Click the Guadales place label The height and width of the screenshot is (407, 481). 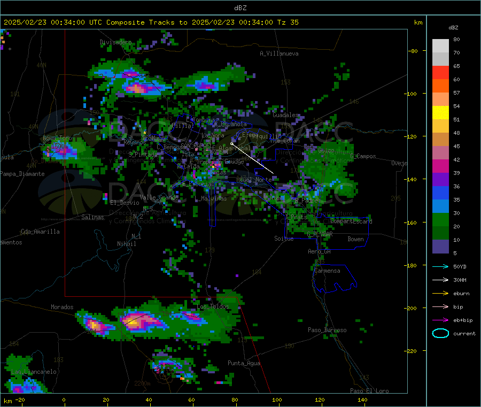pyautogui.click(x=285, y=115)
